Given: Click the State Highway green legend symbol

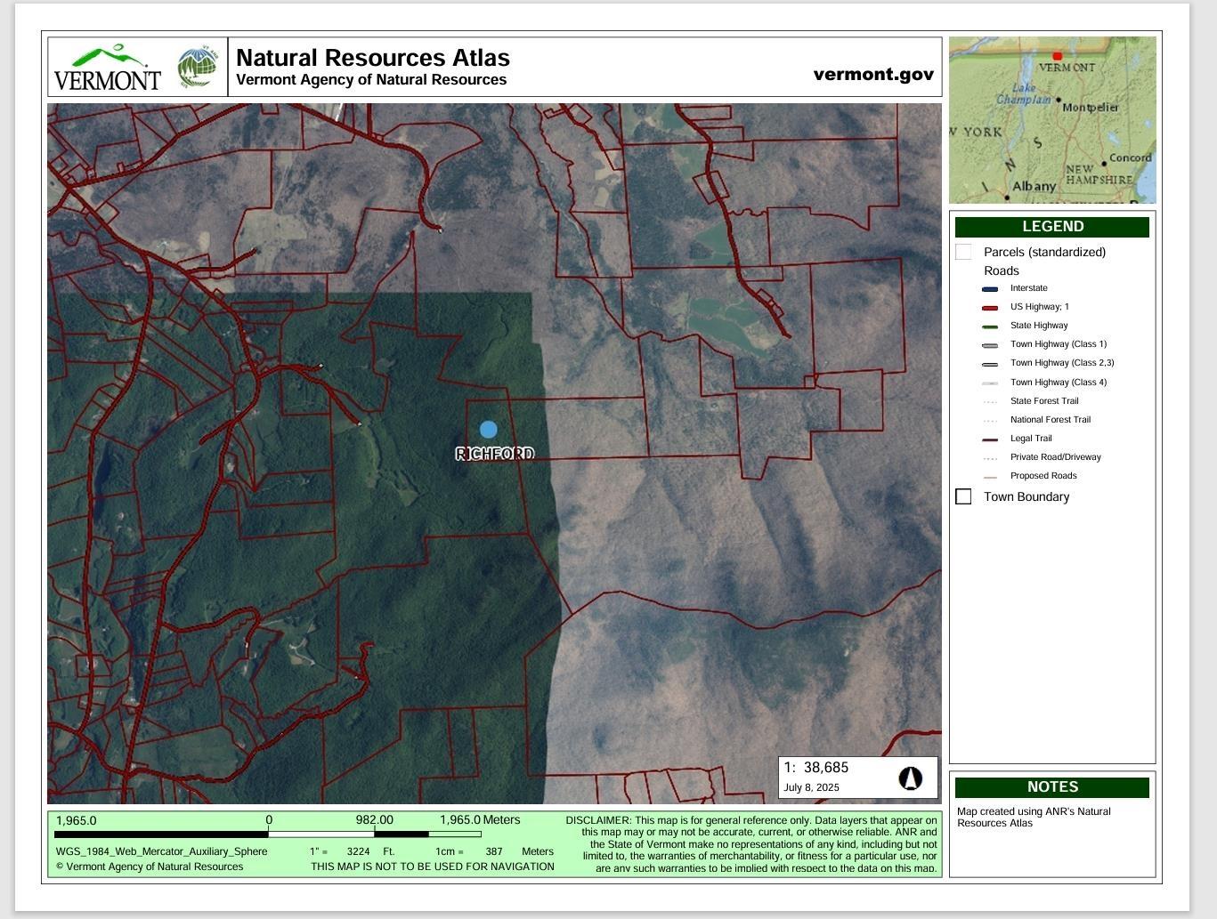Looking at the screenshot, I should point(990,326).
